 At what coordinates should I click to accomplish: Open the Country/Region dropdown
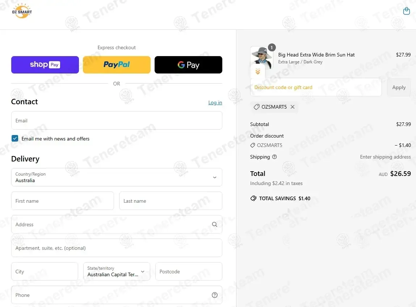click(x=117, y=177)
